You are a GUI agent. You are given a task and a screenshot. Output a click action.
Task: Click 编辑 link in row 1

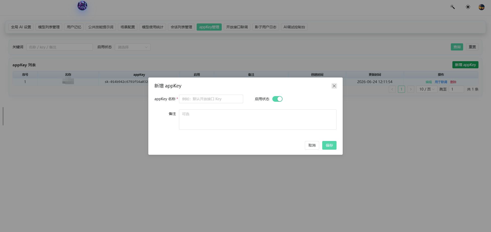(x=429, y=82)
